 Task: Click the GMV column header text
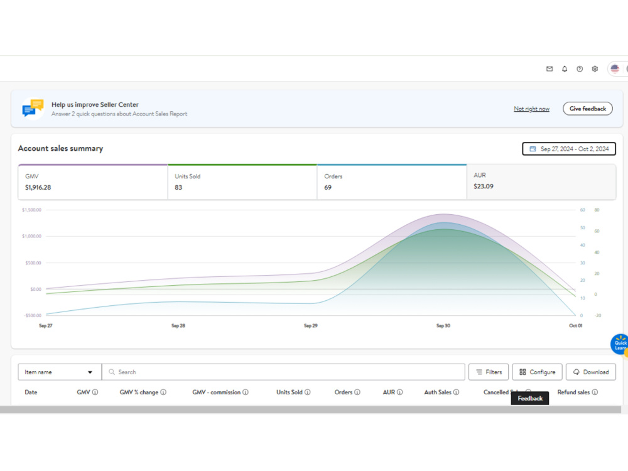[x=84, y=392]
